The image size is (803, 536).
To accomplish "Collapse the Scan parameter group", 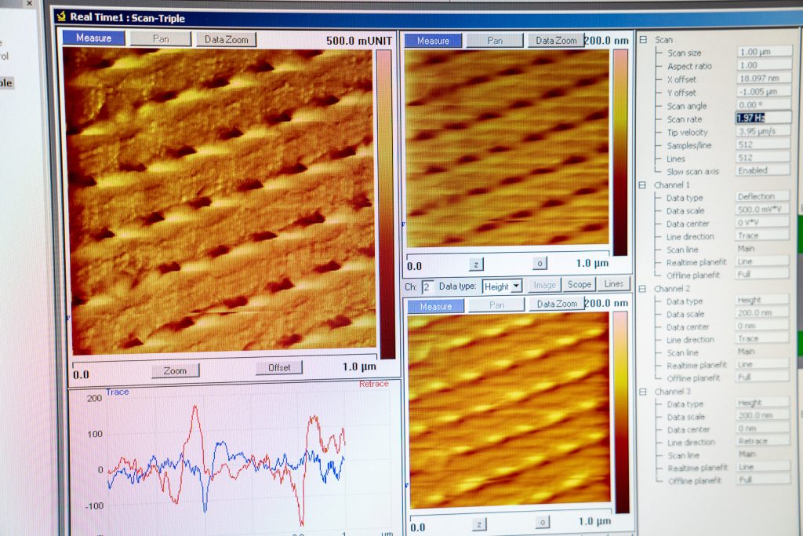I will [x=643, y=39].
